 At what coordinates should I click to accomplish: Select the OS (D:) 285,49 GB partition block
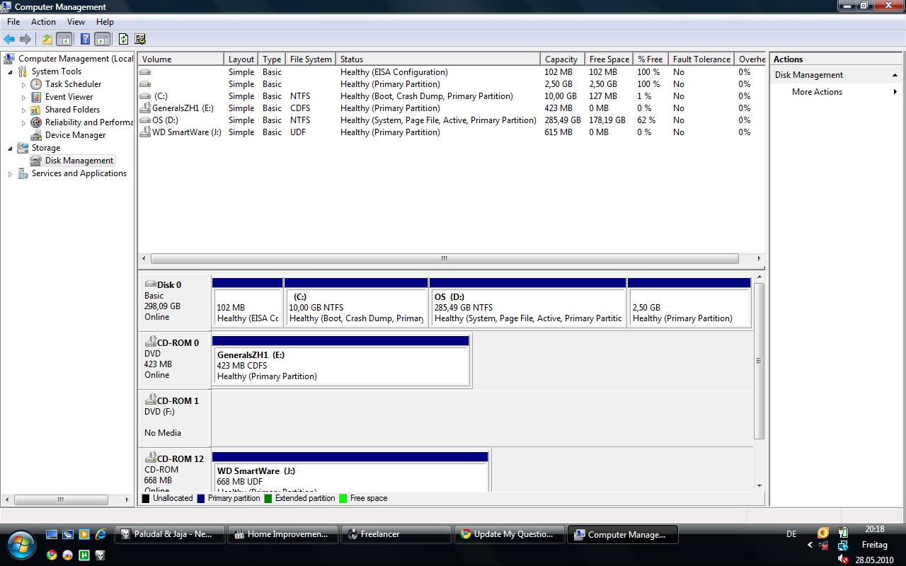[527, 302]
